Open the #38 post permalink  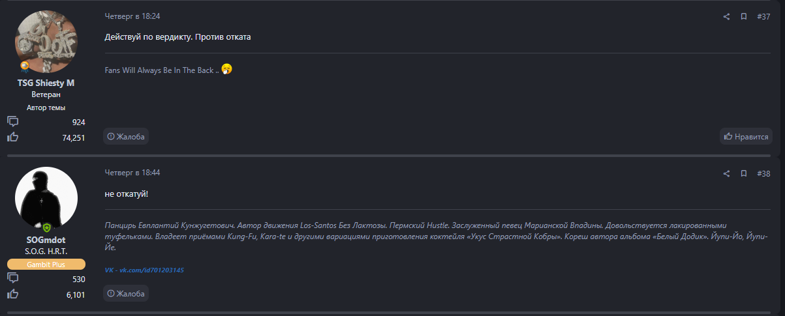(763, 174)
